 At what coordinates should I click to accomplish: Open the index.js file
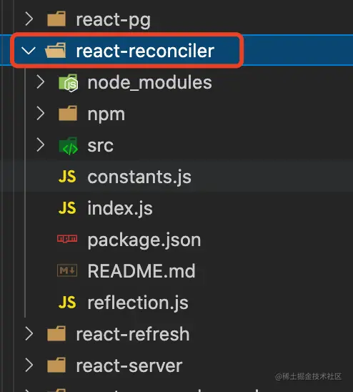point(120,208)
